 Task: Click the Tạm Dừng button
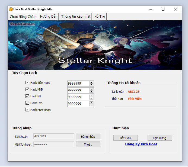click(x=160, y=138)
